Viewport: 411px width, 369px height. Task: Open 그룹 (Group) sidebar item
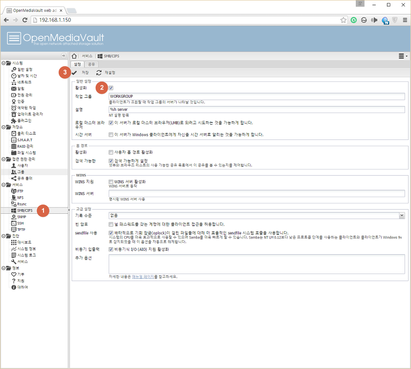[18, 172]
